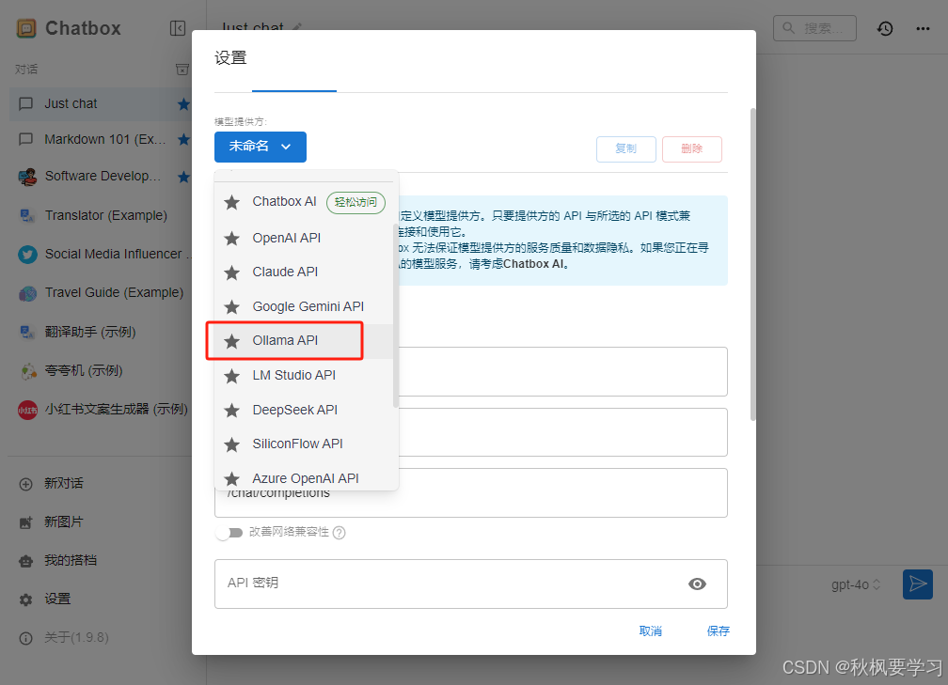Select Claude API from provider list

(304, 272)
